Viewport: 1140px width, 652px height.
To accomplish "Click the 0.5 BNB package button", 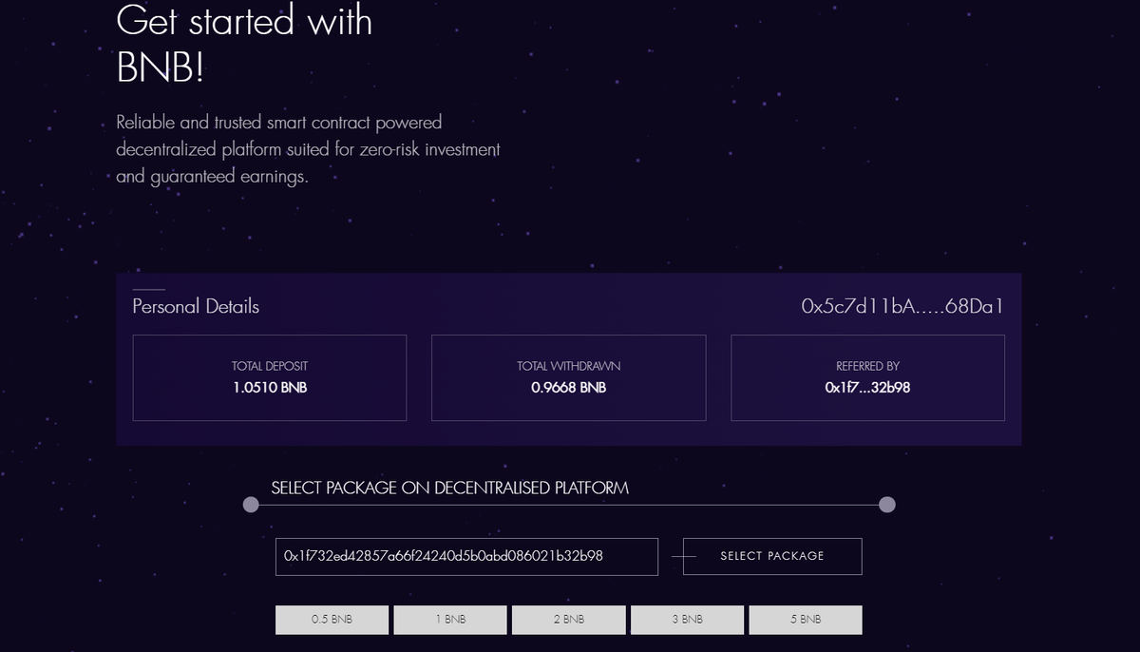I will [332, 620].
